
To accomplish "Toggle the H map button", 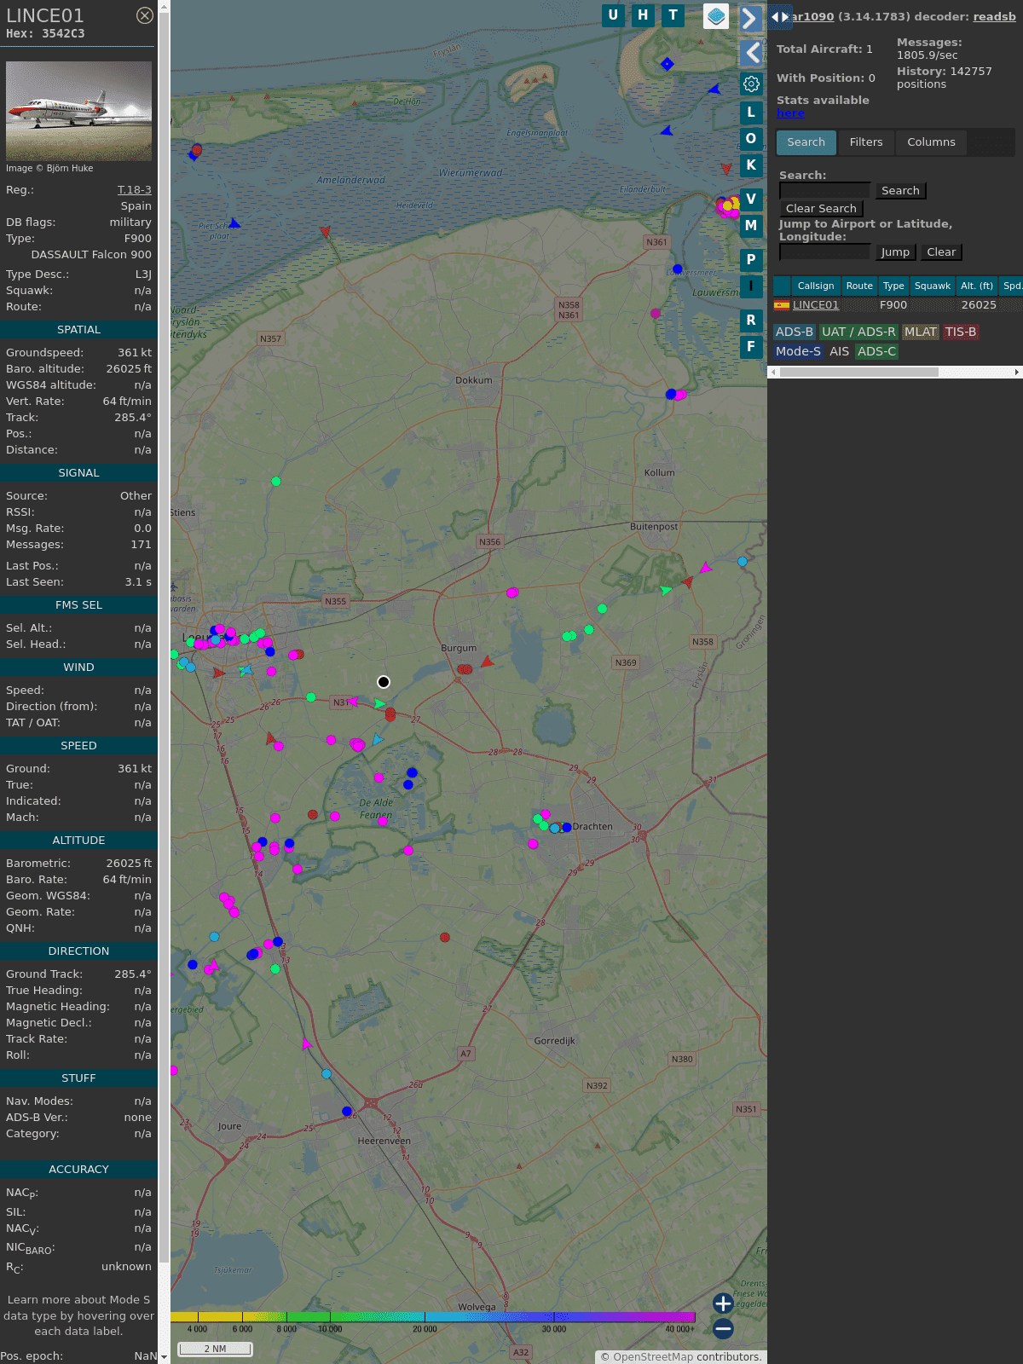I will pyautogui.click(x=643, y=15).
